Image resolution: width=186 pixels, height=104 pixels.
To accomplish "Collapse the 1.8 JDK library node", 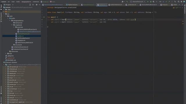I will 4,65.
